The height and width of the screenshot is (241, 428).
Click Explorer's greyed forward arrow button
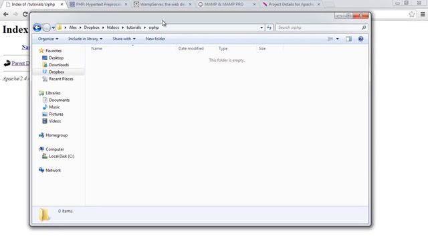(47, 27)
